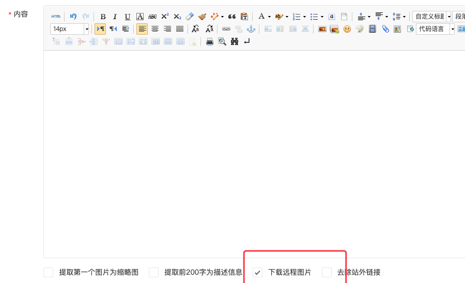Insert a video with film icon
This screenshot has height=283, width=465.
[373, 29]
